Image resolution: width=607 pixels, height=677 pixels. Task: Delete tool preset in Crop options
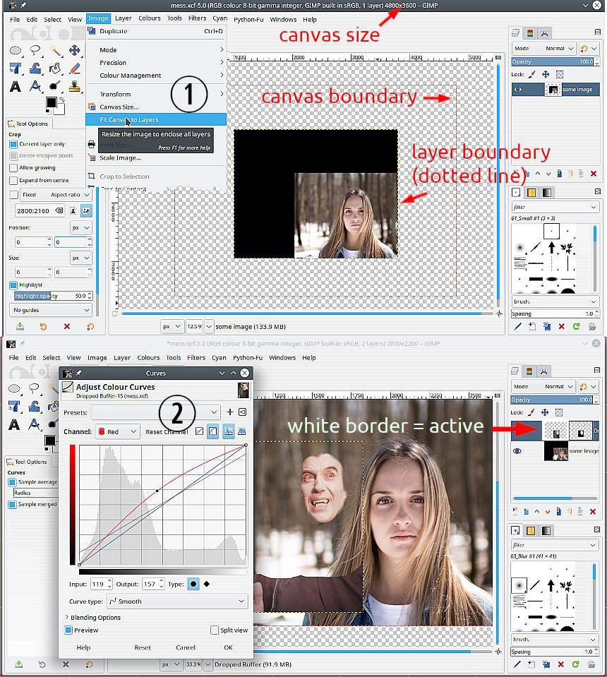(x=67, y=326)
